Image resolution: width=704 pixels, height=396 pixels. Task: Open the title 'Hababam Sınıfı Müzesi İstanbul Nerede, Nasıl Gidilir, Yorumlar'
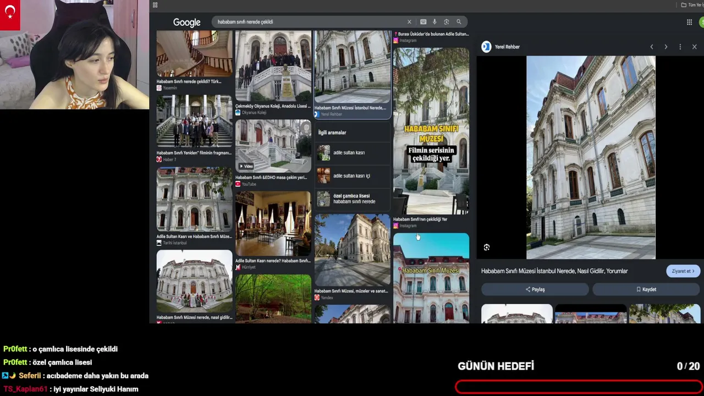[554, 271]
